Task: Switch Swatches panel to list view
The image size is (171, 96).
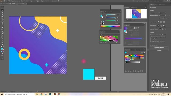Action: pyautogui.click(x=142, y=53)
